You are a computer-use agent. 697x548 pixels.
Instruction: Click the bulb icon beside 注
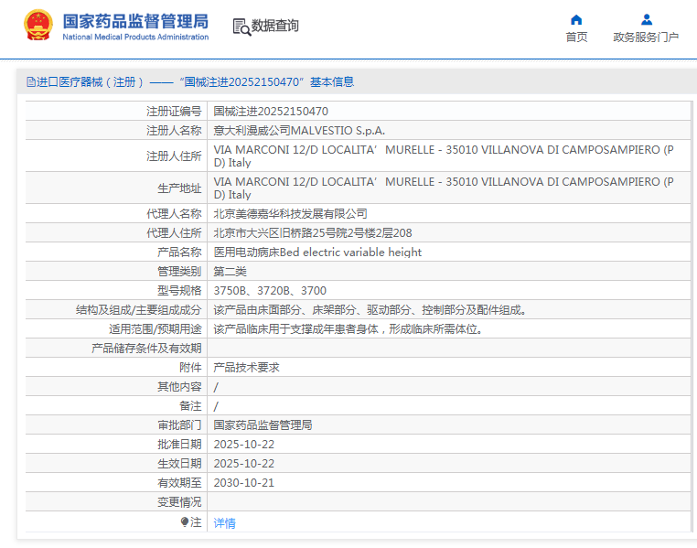coord(185,521)
